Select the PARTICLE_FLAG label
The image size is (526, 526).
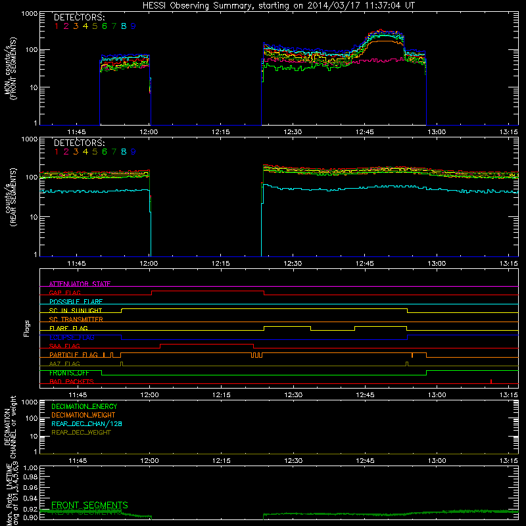point(74,355)
